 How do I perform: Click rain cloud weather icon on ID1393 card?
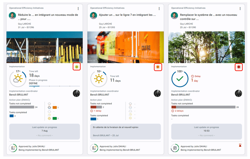pos(131,107)
